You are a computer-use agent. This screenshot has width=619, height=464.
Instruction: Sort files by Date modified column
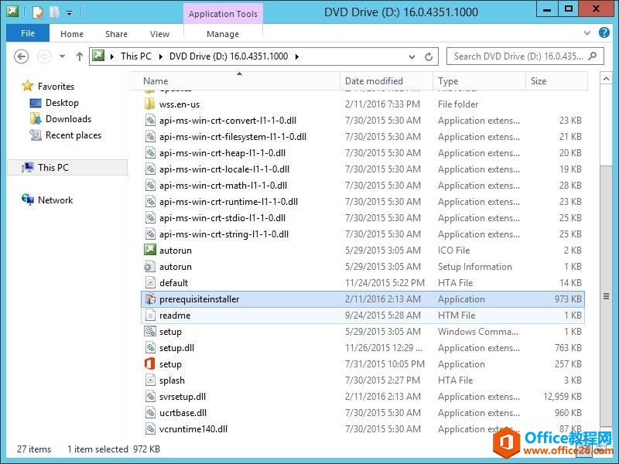[374, 81]
